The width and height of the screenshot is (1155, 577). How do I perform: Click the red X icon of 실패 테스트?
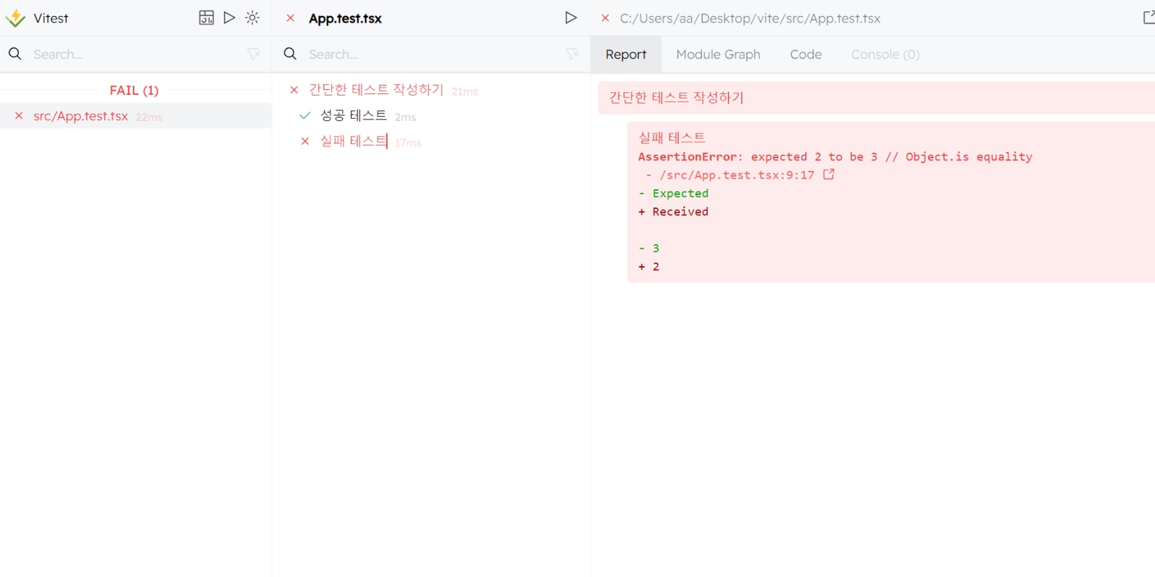point(305,141)
